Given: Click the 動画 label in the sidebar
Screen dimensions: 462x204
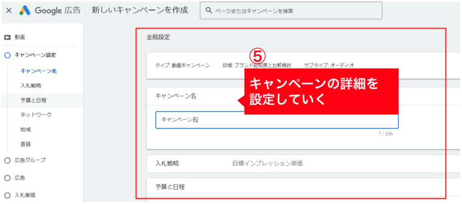Looking at the screenshot, I should tap(19, 37).
